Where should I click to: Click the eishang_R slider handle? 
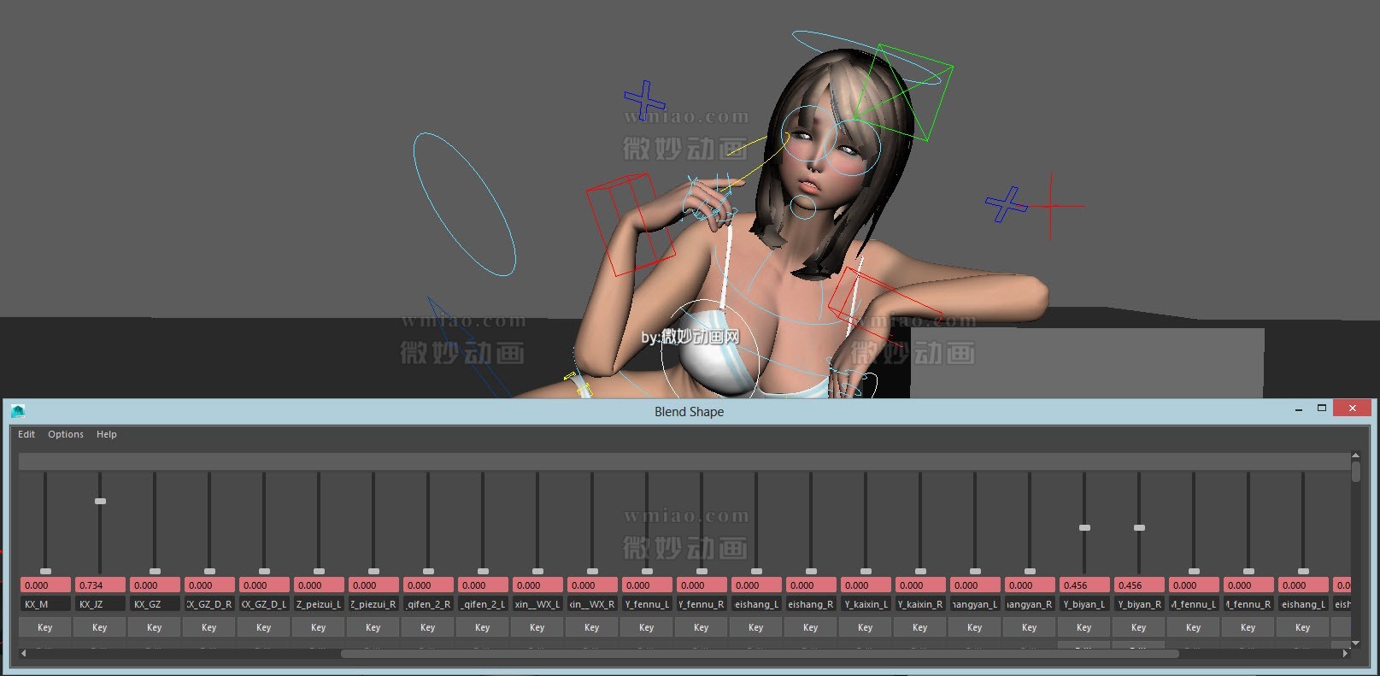[x=811, y=571]
